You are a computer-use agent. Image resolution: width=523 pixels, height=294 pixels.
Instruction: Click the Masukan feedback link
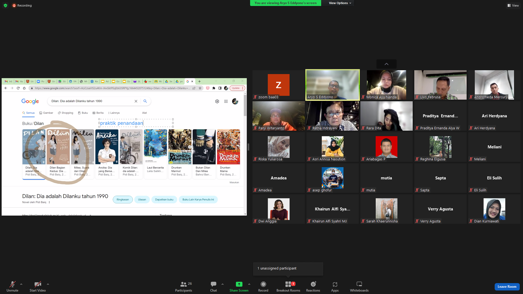click(234, 182)
